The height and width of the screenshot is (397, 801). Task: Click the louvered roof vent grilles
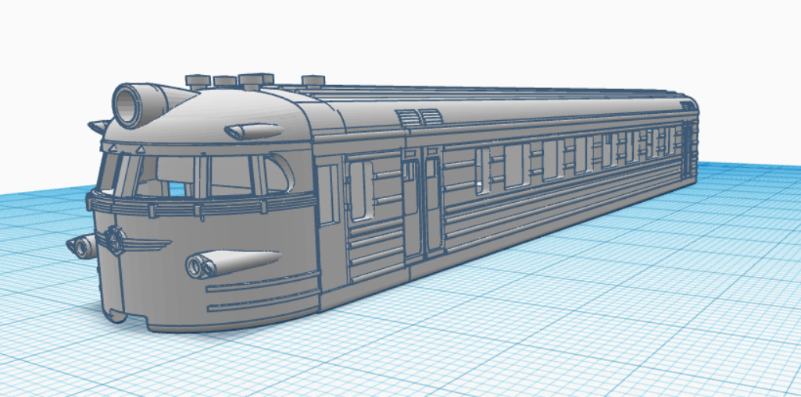pyautogui.click(x=419, y=117)
